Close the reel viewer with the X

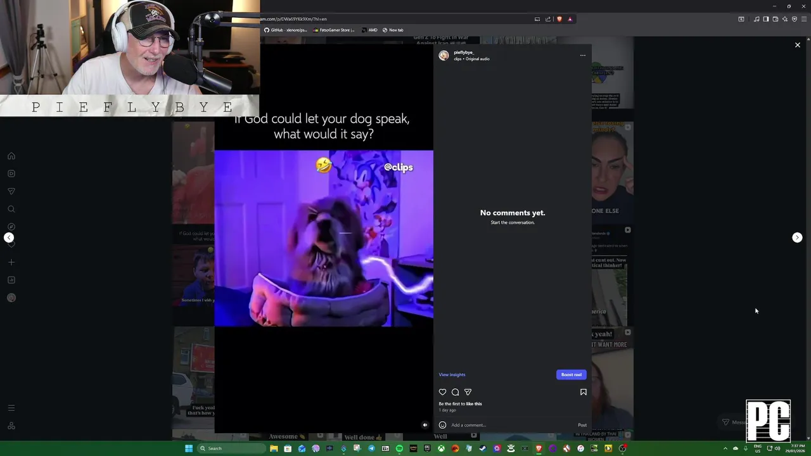798,45
